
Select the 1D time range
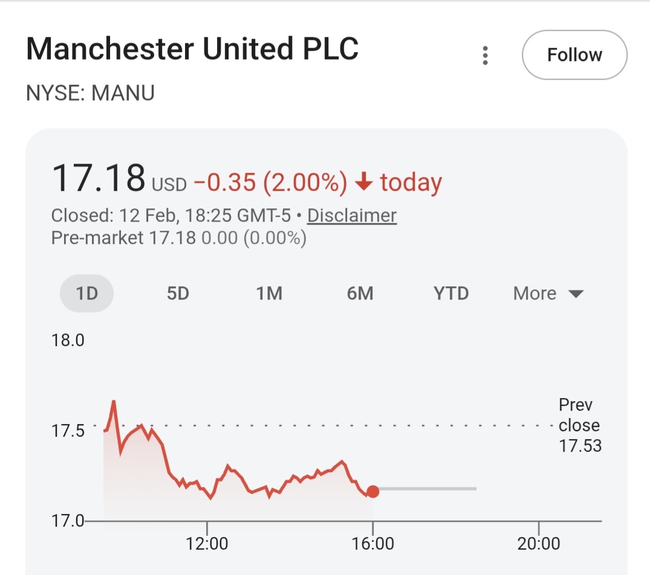coord(86,294)
